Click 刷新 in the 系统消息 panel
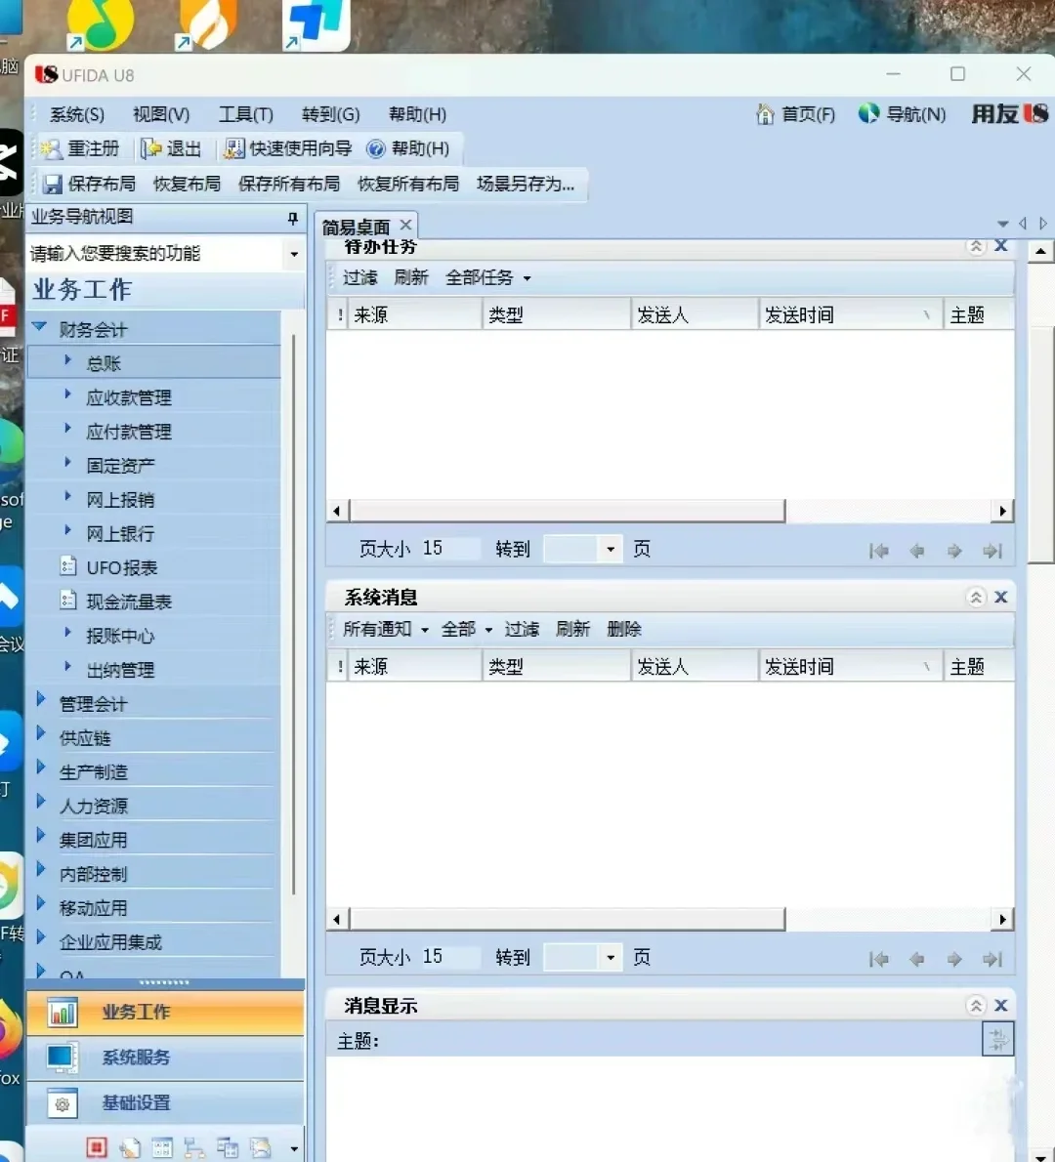Viewport: 1055px width, 1162px height. (x=572, y=629)
